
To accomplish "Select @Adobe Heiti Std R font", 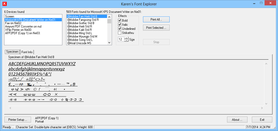I will tap(87, 26).
